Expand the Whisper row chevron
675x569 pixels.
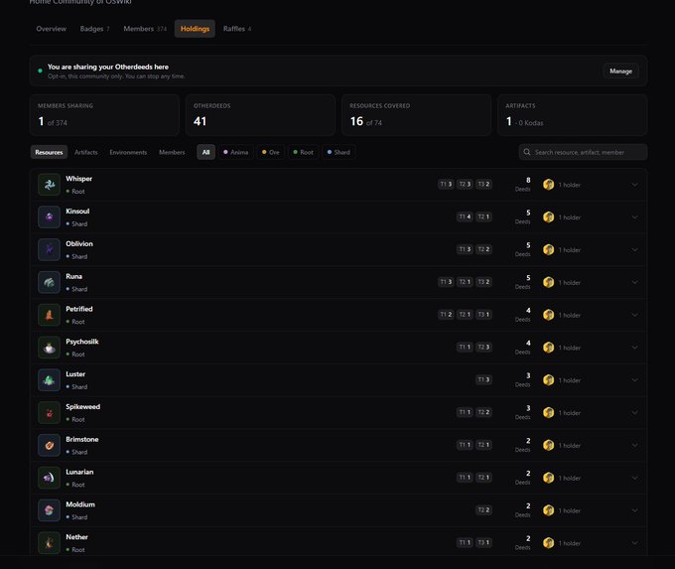(634, 185)
